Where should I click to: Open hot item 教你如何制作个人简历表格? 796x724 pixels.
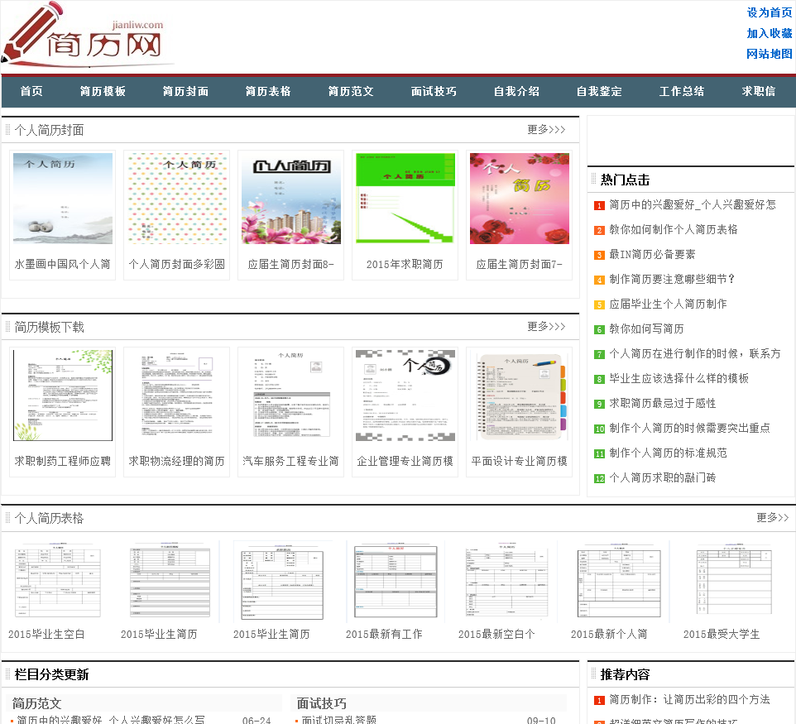(674, 229)
